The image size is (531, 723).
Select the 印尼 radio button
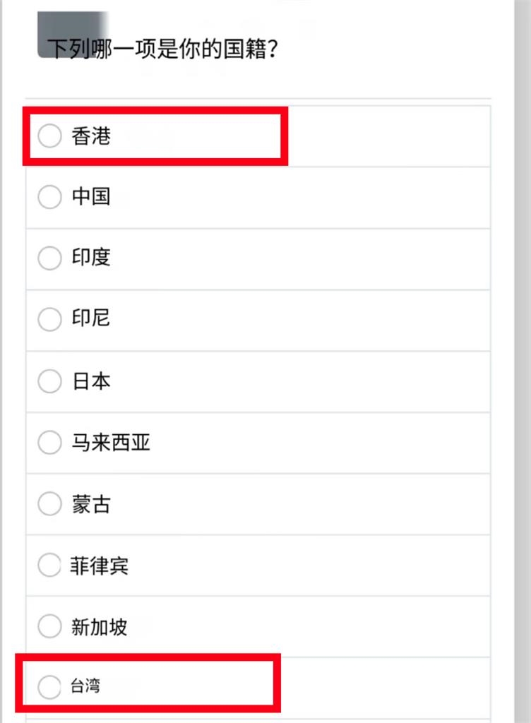[49, 319]
